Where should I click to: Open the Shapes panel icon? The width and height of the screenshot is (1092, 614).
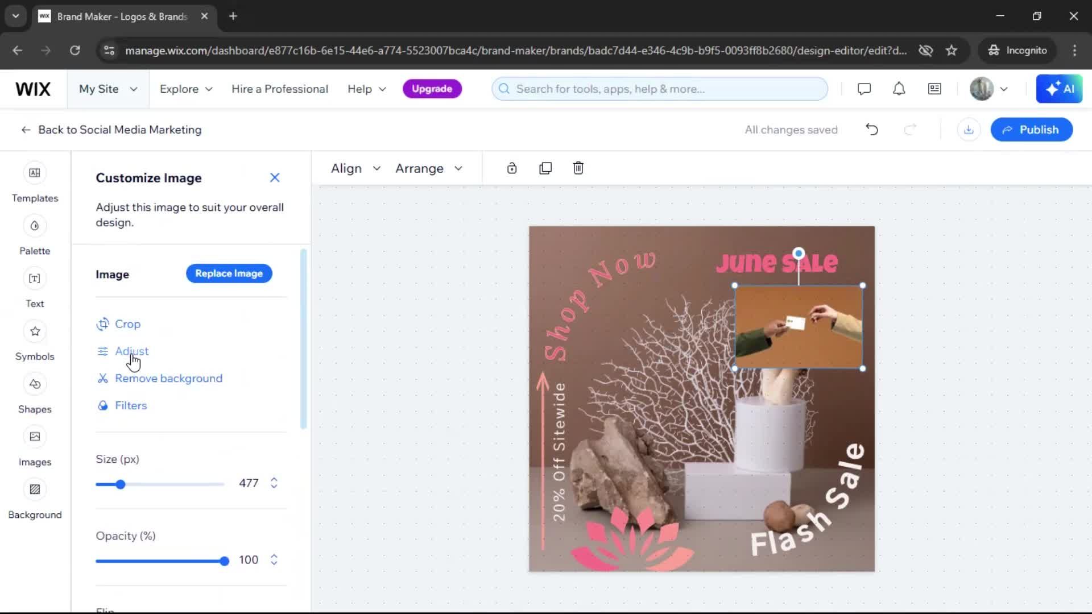point(35,384)
